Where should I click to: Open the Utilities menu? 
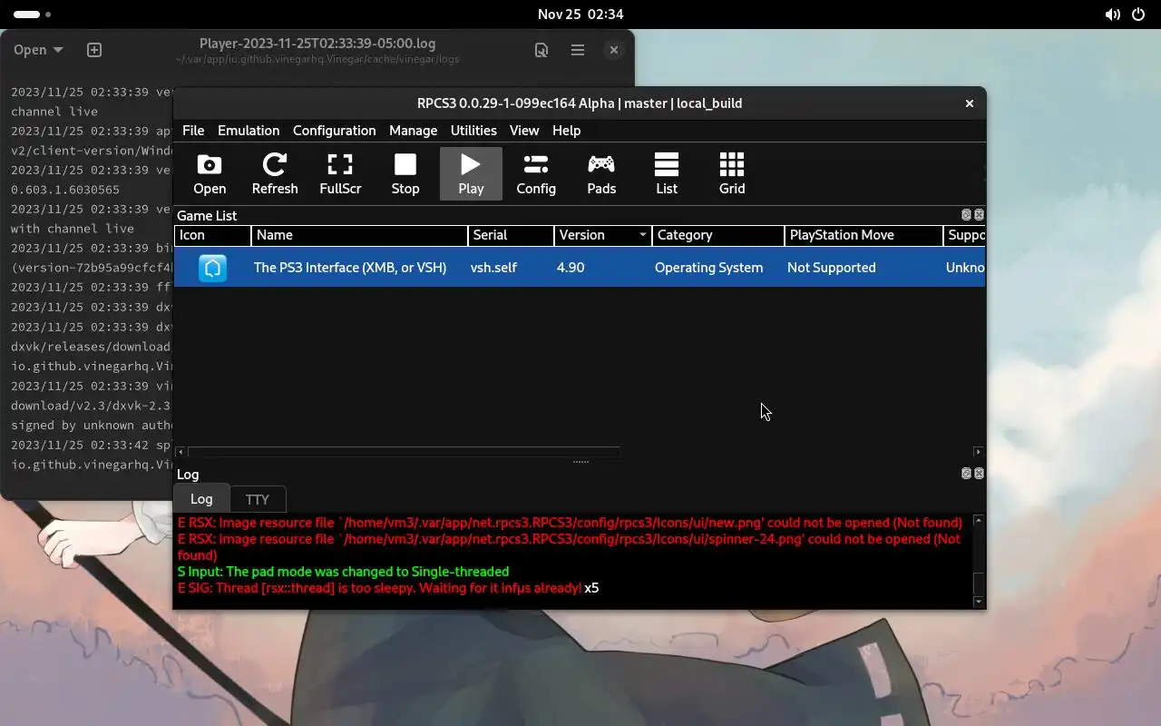point(473,131)
